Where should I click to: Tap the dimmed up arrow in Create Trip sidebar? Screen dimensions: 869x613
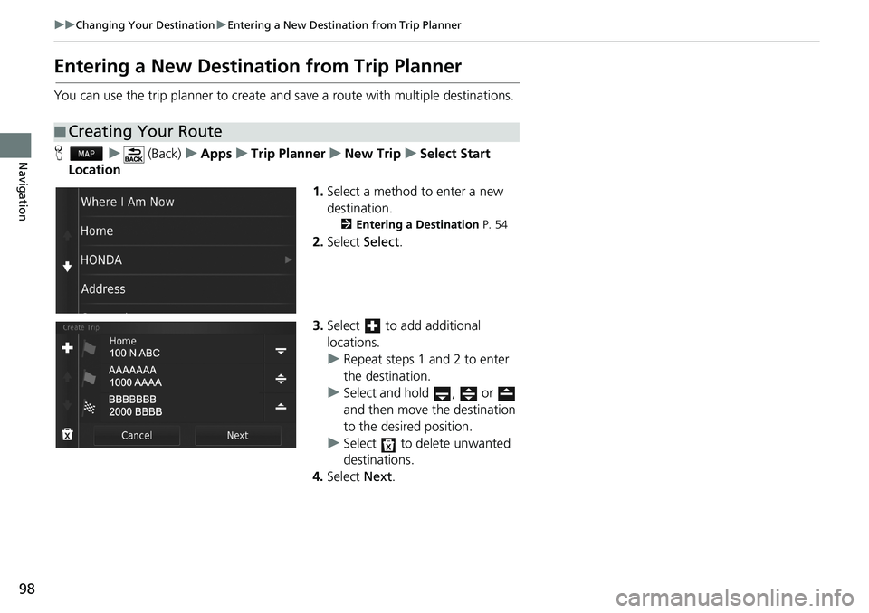point(67,378)
